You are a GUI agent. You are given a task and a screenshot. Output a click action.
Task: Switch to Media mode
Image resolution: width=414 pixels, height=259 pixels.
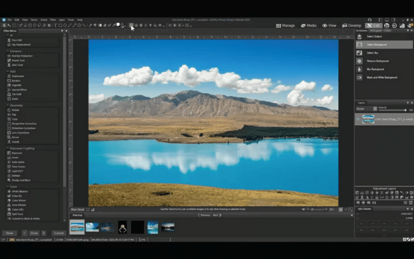pos(309,25)
